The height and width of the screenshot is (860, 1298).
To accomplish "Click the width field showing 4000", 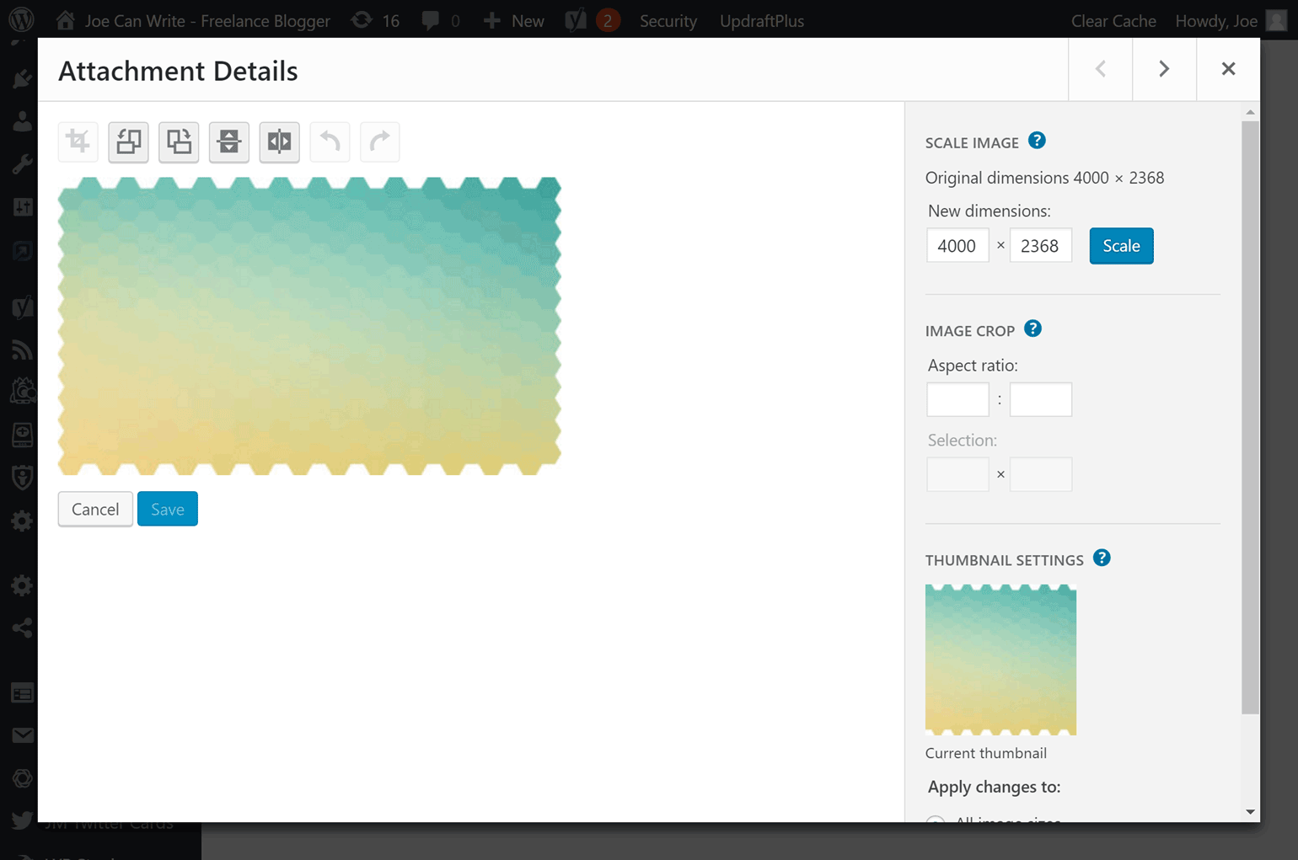I will click(957, 245).
